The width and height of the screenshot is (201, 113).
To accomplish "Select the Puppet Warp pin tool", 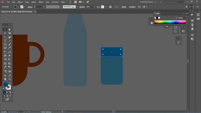I will (10, 56).
